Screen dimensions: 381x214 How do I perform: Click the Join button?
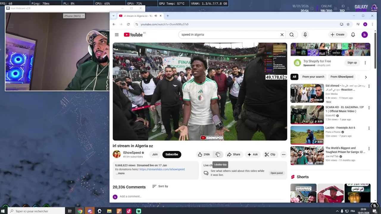155,154
